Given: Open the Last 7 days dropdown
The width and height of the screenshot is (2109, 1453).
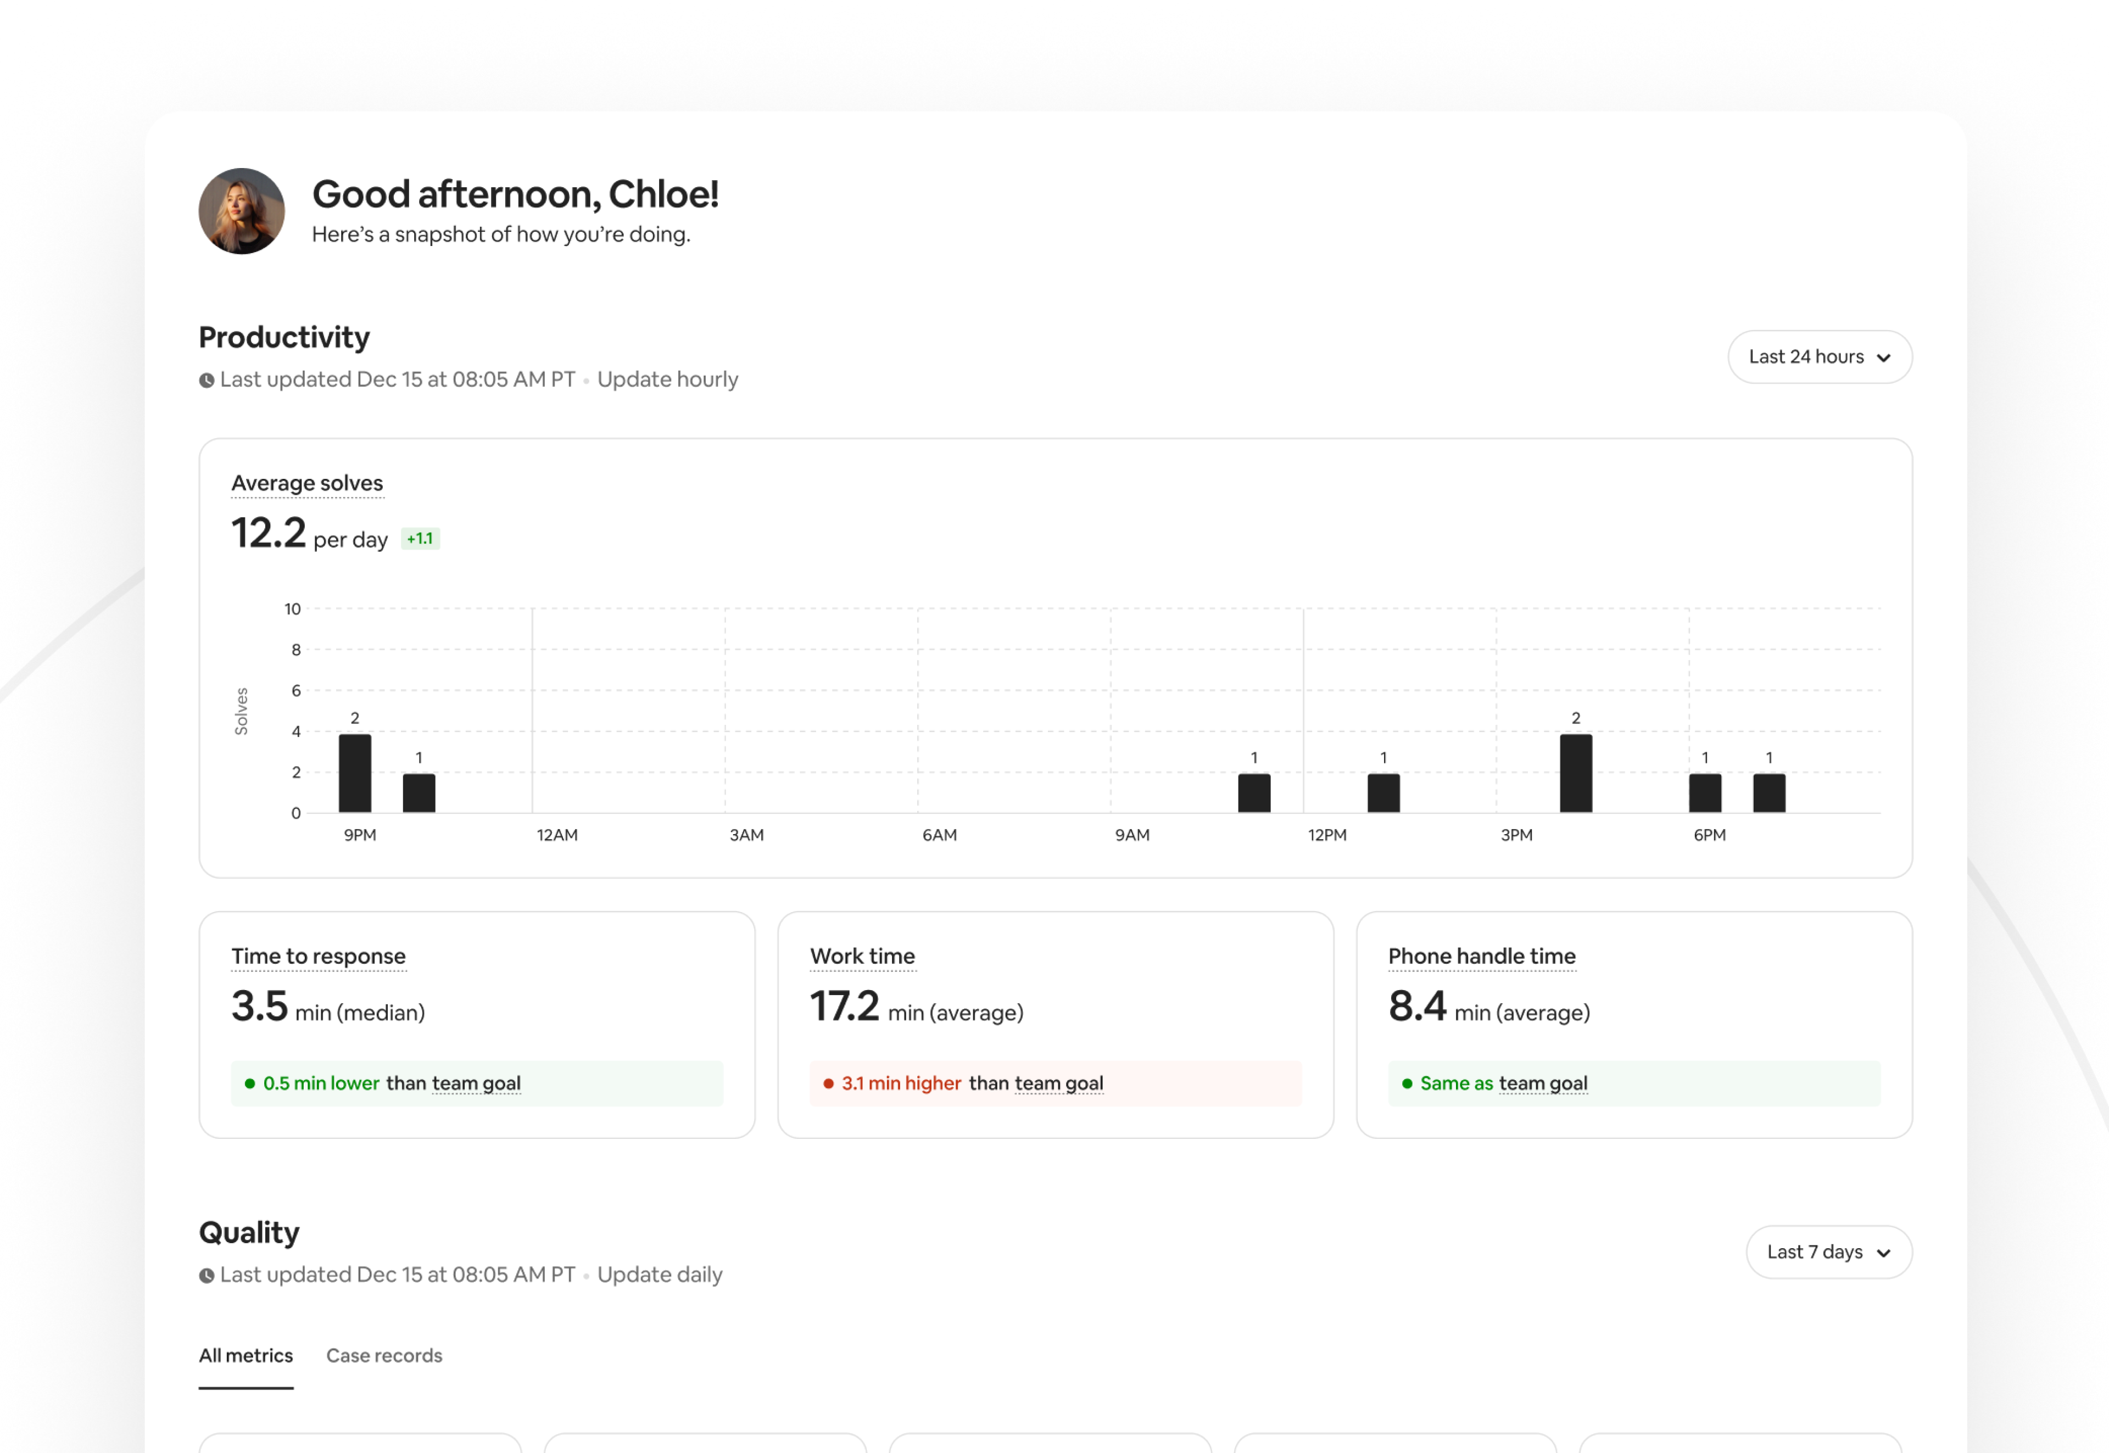Looking at the screenshot, I should click(1828, 1252).
